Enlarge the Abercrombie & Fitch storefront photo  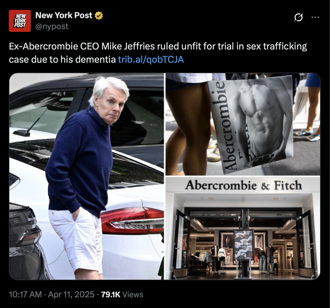[x=243, y=228]
